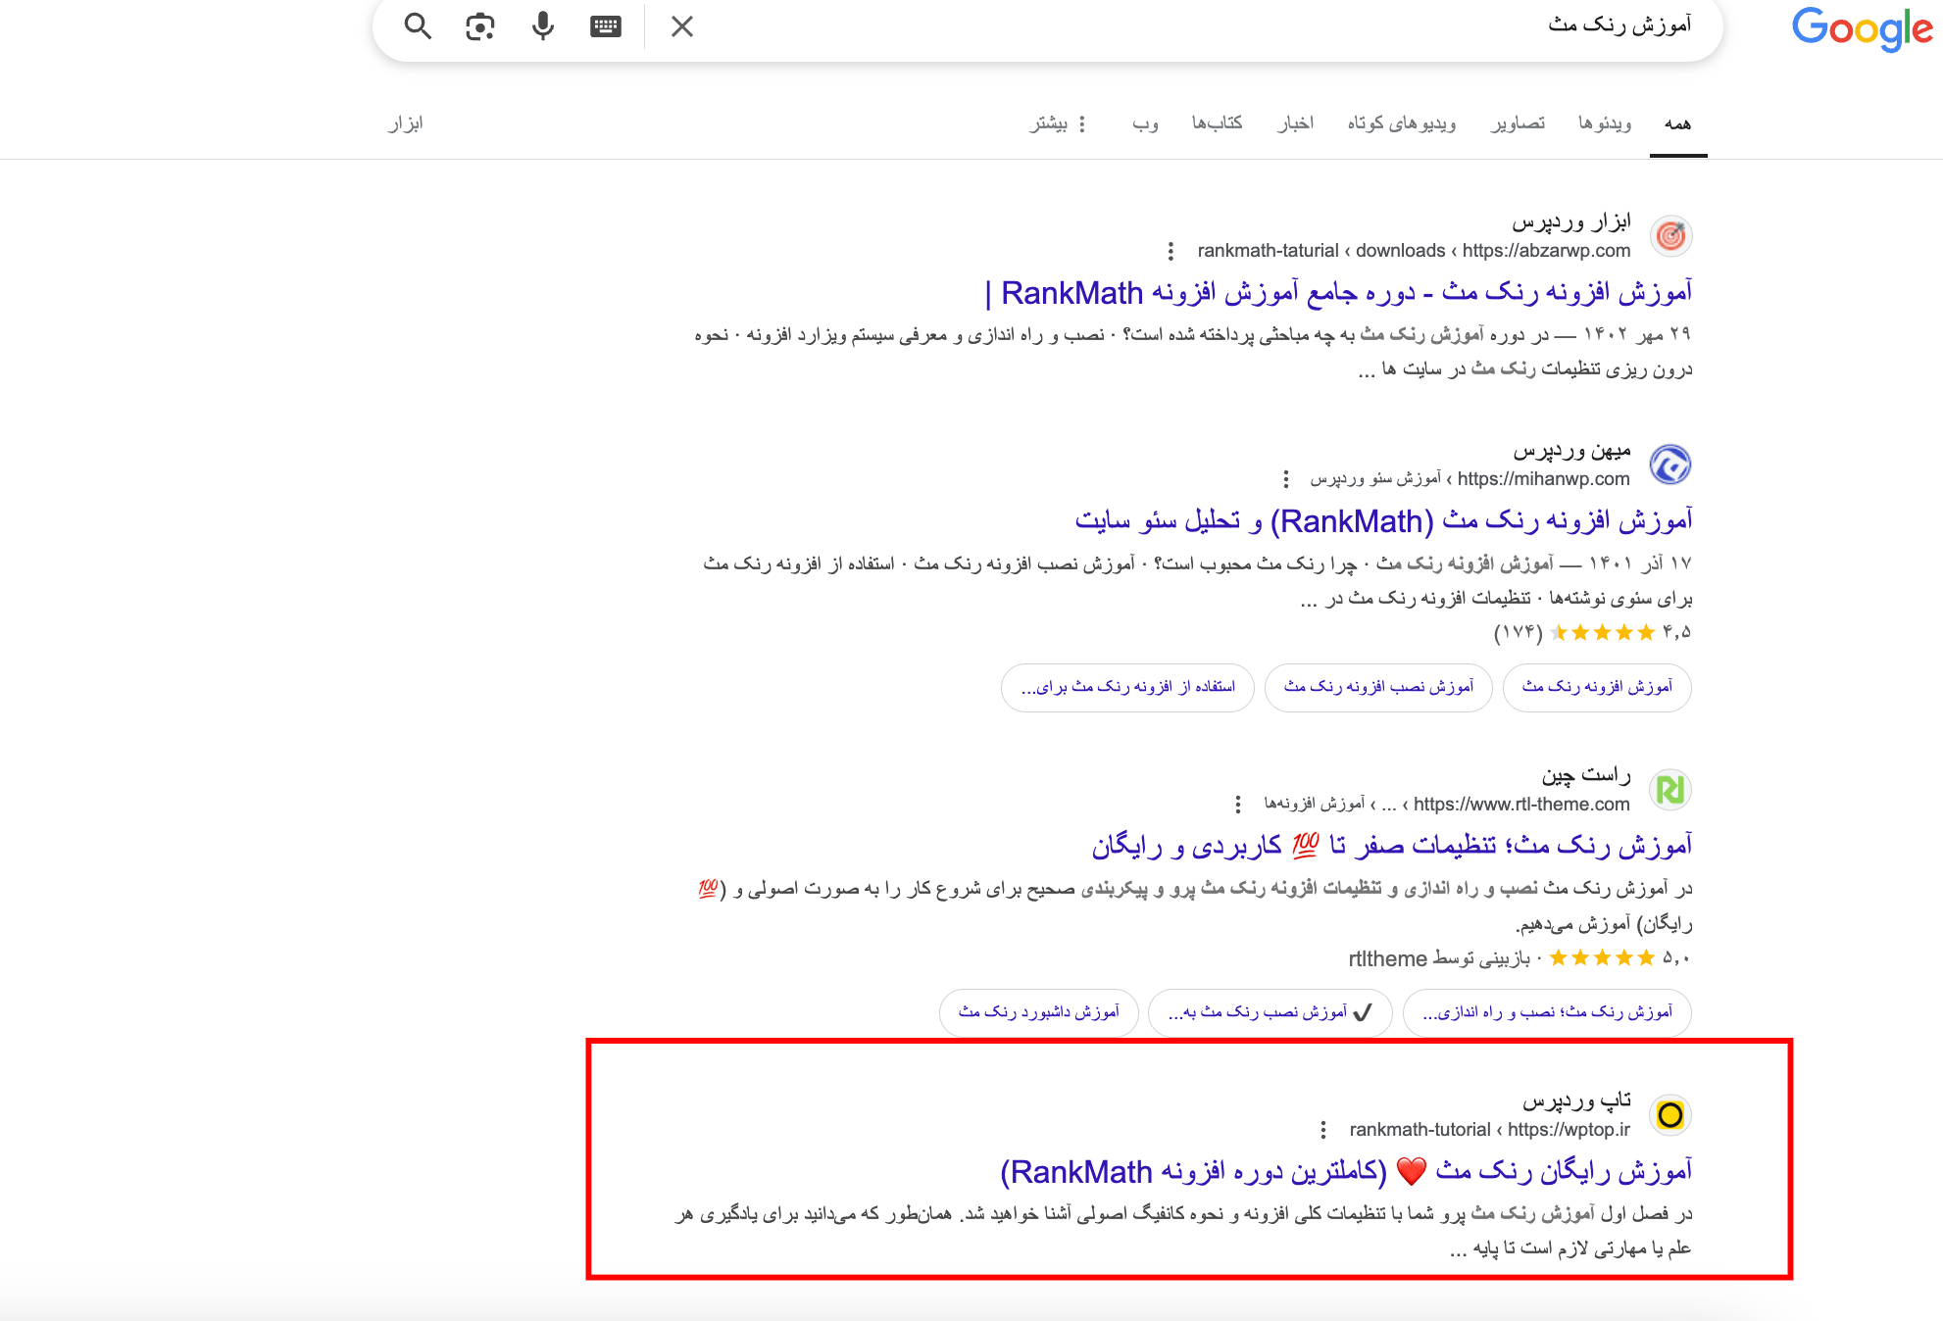Switch to کتاب‌ها books tab
Screen dimensions: 1943x1321
point(1217,123)
